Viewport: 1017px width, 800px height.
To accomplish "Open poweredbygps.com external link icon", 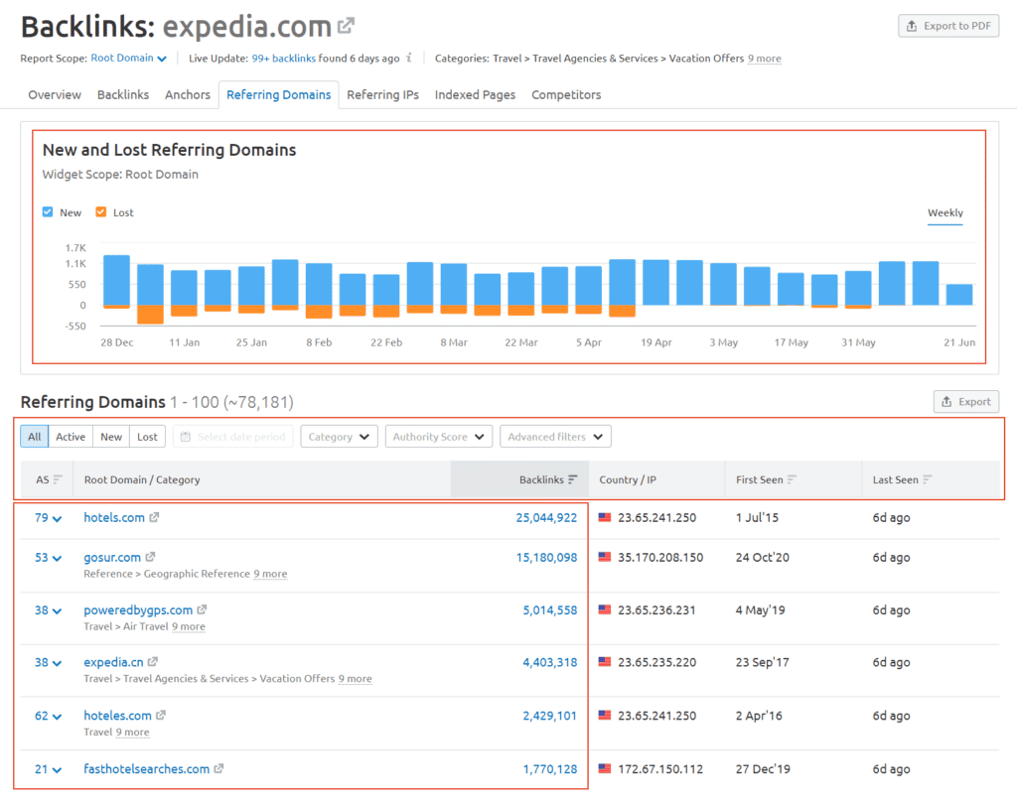I will (x=202, y=609).
